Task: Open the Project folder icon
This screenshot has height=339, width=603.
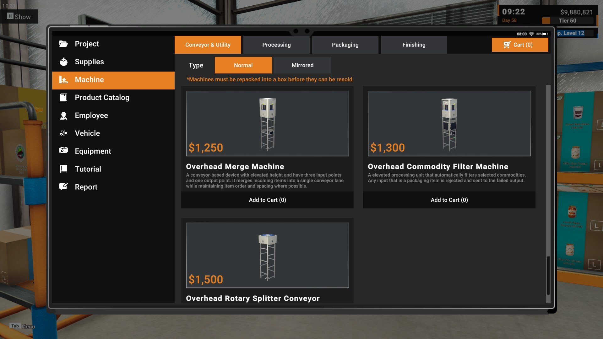Action: click(x=63, y=44)
